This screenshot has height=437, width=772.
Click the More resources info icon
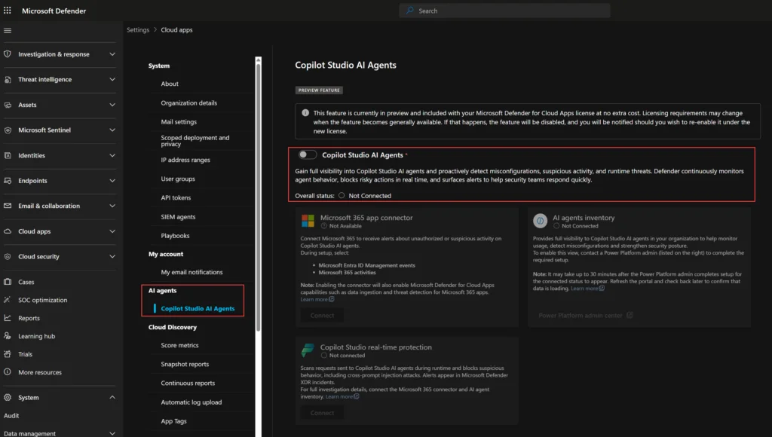click(8, 372)
